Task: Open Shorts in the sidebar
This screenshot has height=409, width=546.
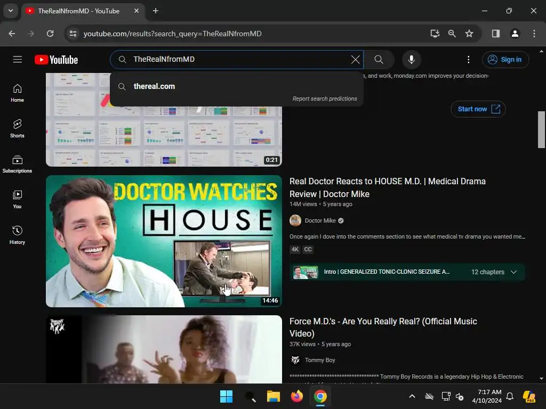Action: click(17, 128)
